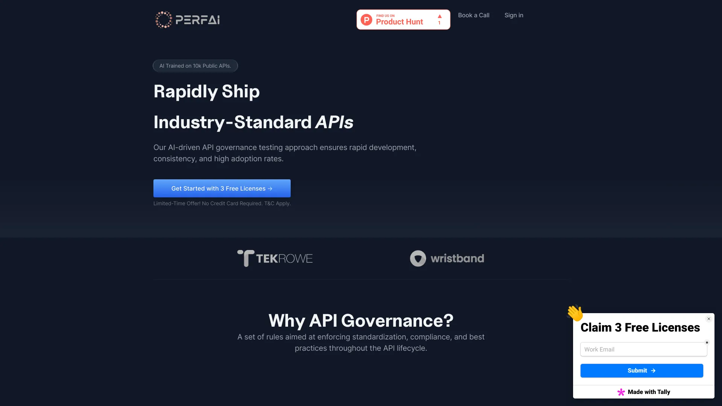
Task: Click the Work Email input field
Action: (642, 349)
